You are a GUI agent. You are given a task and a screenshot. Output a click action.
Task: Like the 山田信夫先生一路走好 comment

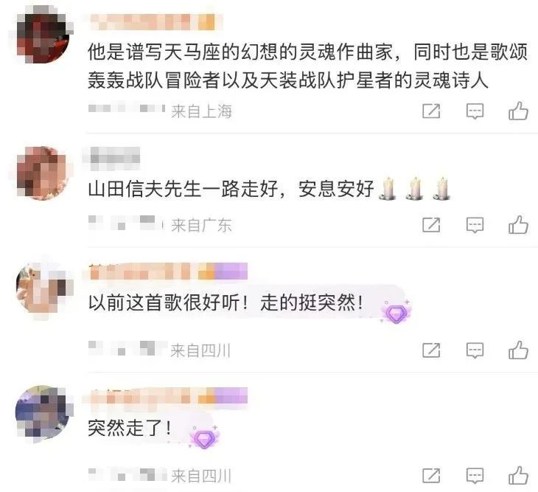(518, 225)
